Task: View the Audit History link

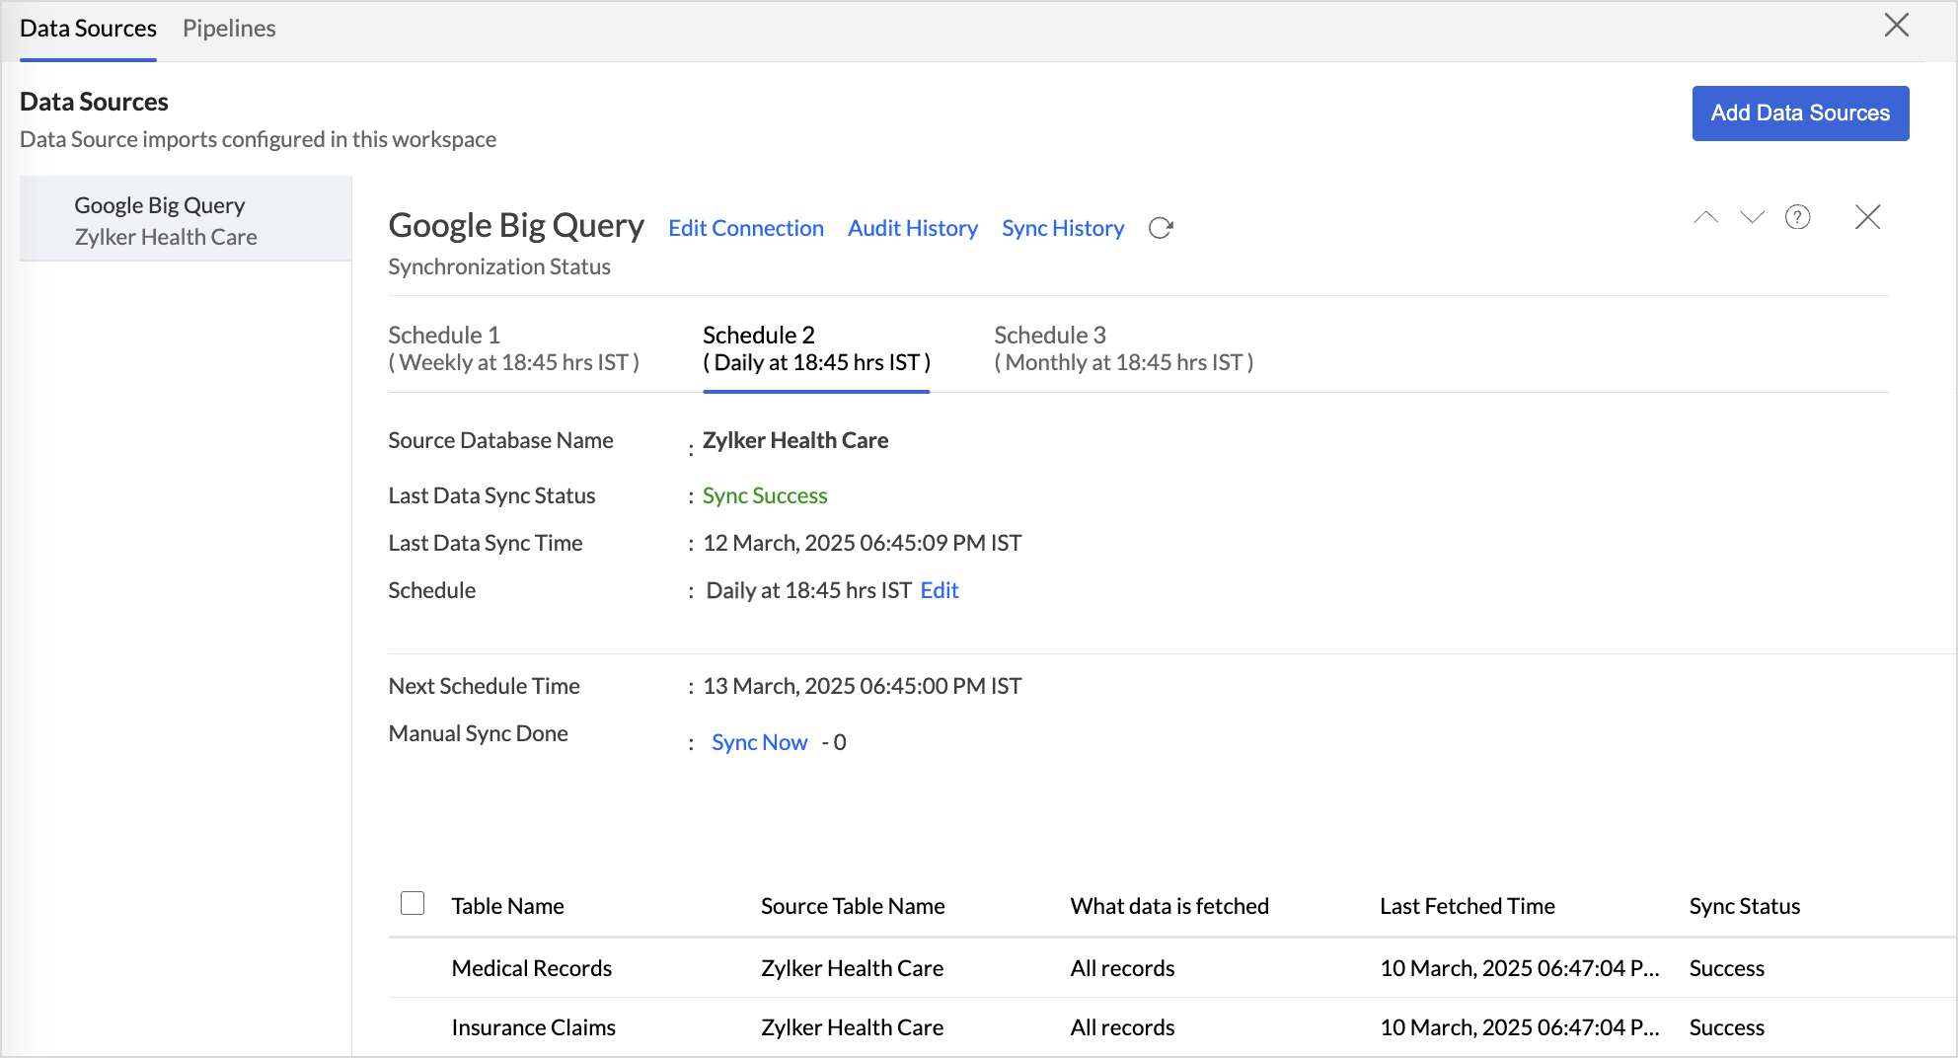Action: click(x=913, y=228)
